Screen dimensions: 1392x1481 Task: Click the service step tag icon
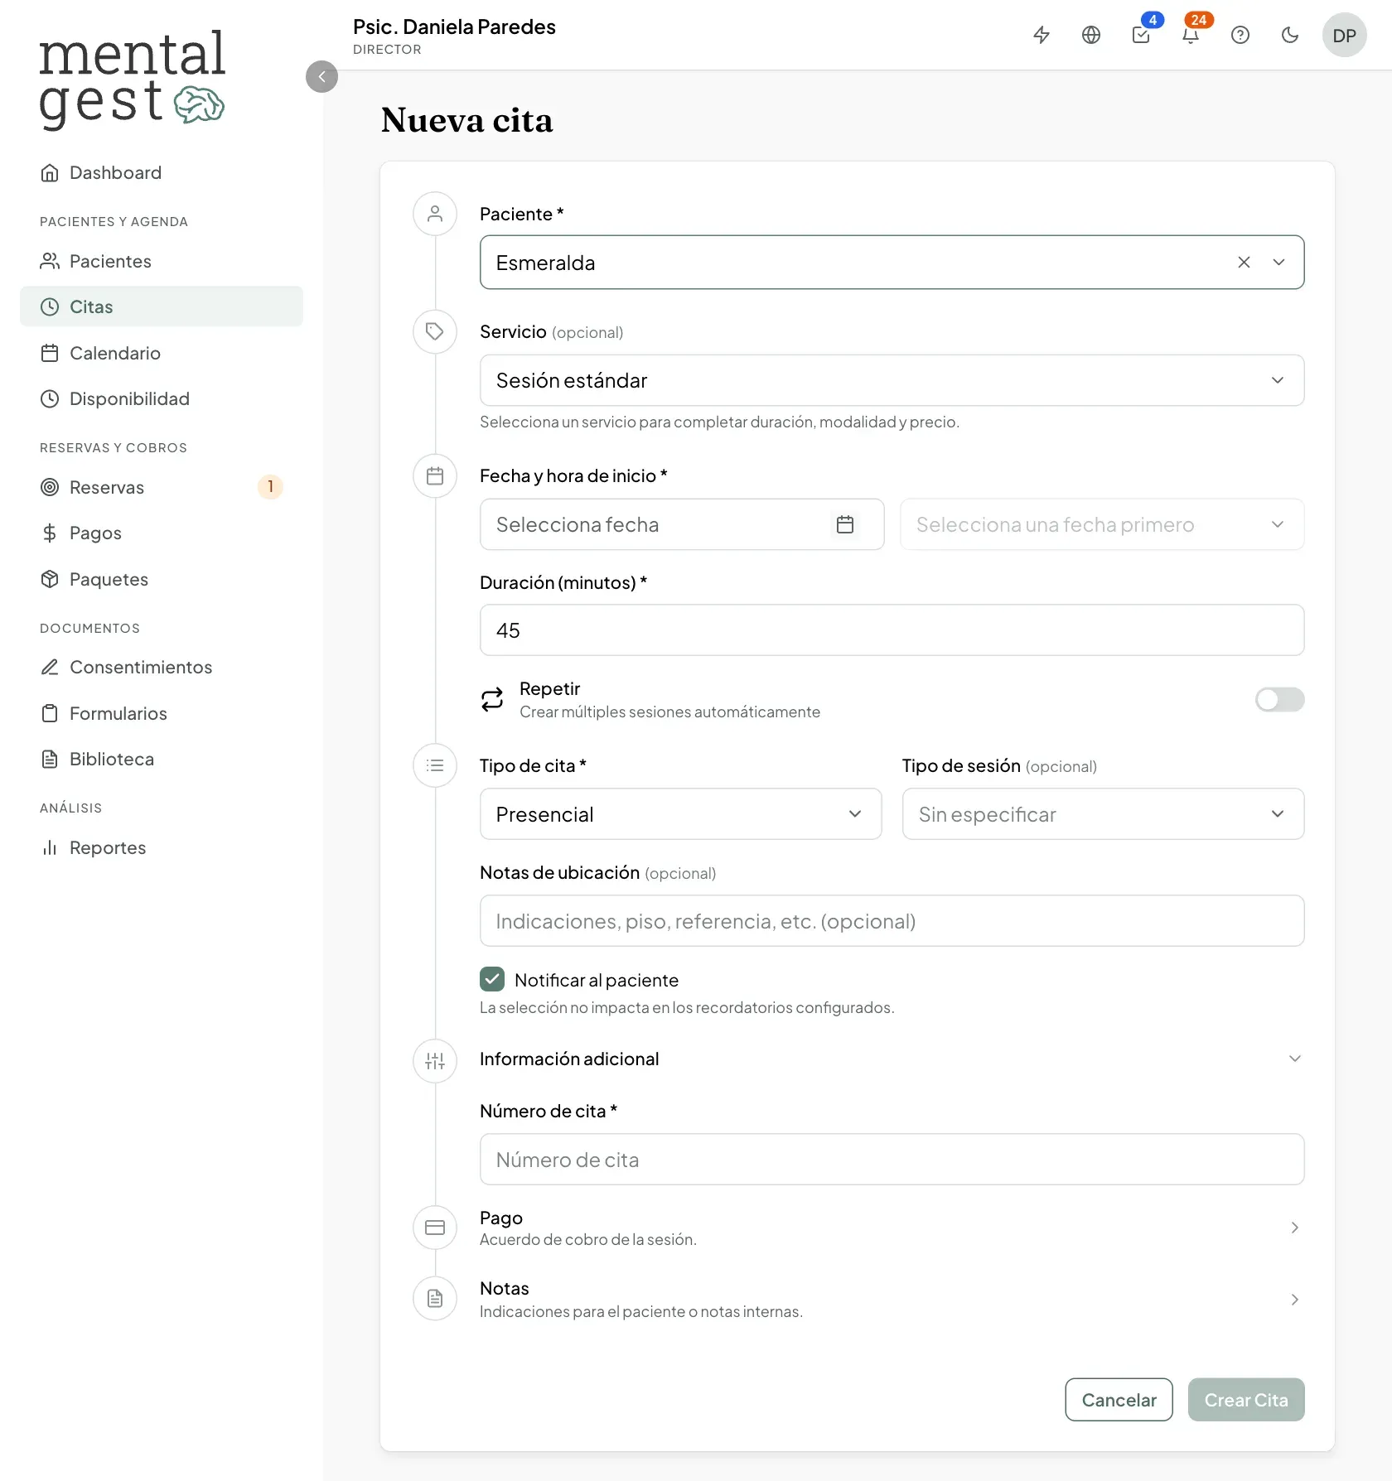(x=435, y=332)
